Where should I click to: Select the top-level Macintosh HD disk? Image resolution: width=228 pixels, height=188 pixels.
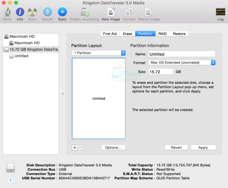tap(31, 37)
